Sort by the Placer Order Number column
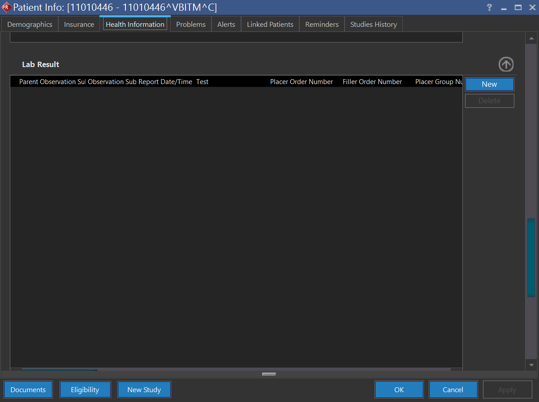Image resolution: width=539 pixels, height=402 pixels. point(302,82)
